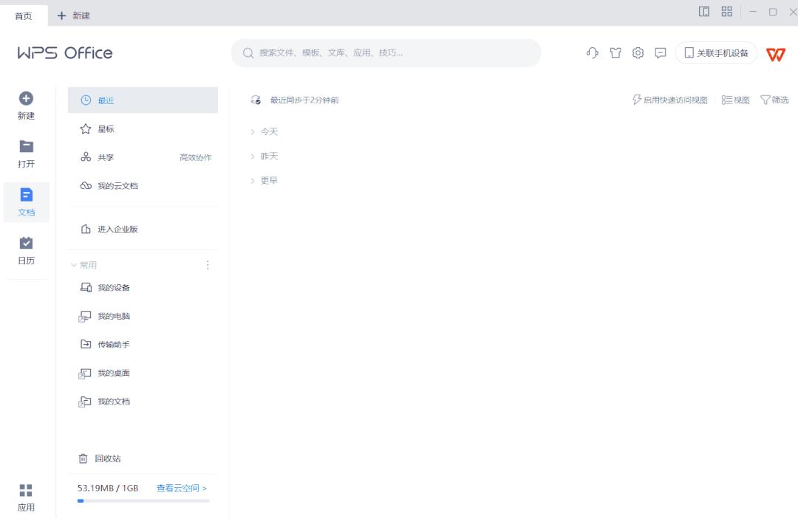This screenshot has height=527, width=798.
Task: Click the customer service headset icon
Action: [x=593, y=53]
